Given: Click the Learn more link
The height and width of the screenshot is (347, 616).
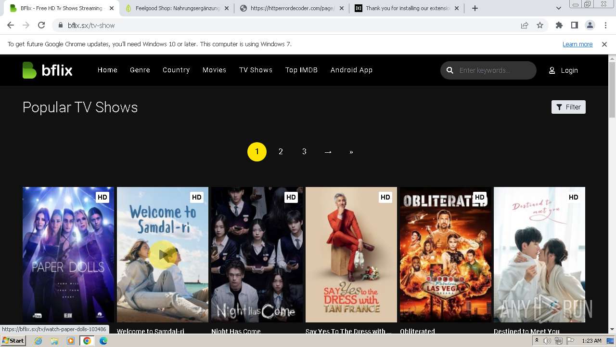Looking at the screenshot, I should pyautogui.click(x=577, y=44).
